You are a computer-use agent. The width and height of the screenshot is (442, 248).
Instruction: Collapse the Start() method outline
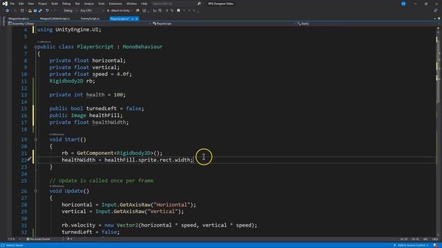pyautogui.click(x=36, y=139)
